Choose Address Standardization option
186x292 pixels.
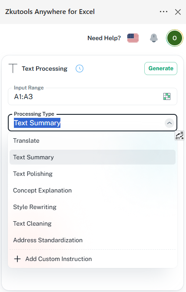93,240
